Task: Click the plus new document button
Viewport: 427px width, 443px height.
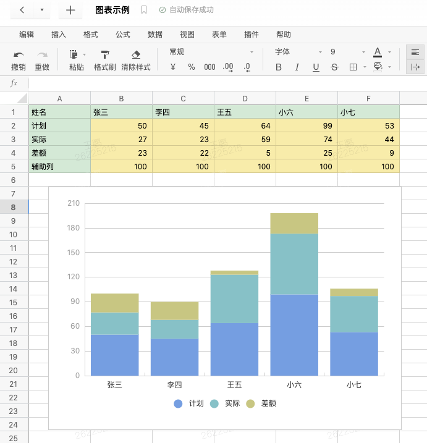Action: 70,10
